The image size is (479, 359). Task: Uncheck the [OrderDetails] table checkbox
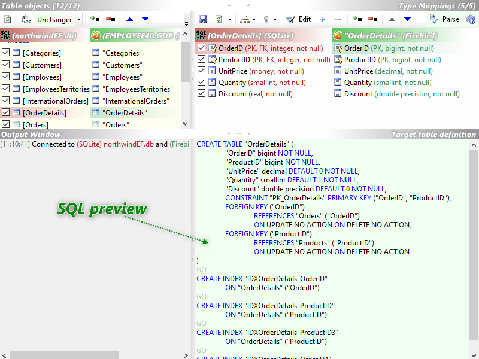coord(5,112)
